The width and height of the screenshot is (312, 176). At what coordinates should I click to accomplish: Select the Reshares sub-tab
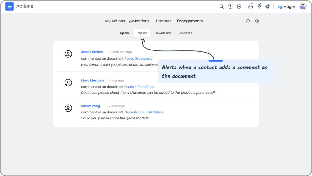pos(185,33)
